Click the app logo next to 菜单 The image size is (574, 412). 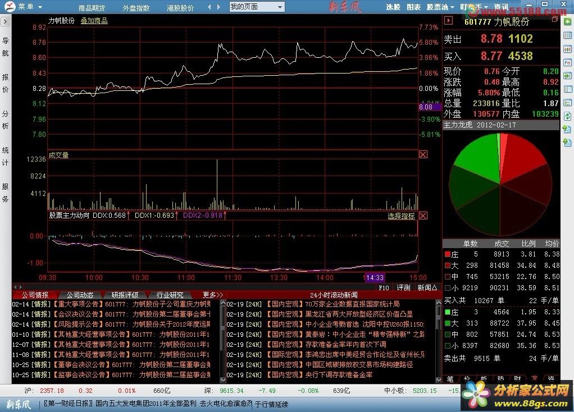point(10,6)
